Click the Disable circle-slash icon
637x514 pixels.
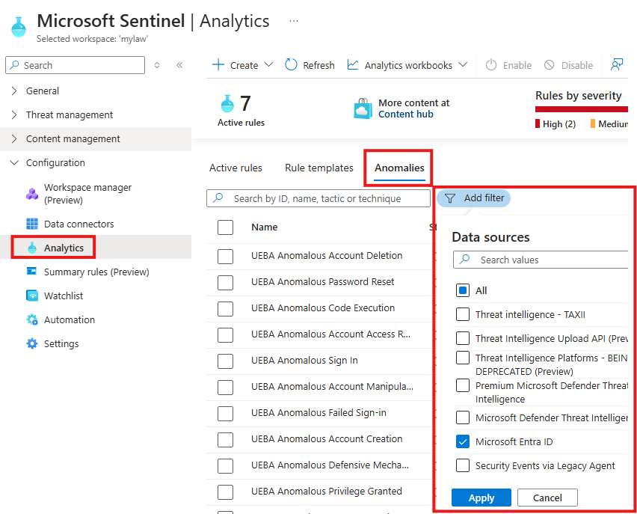[550, 65]
